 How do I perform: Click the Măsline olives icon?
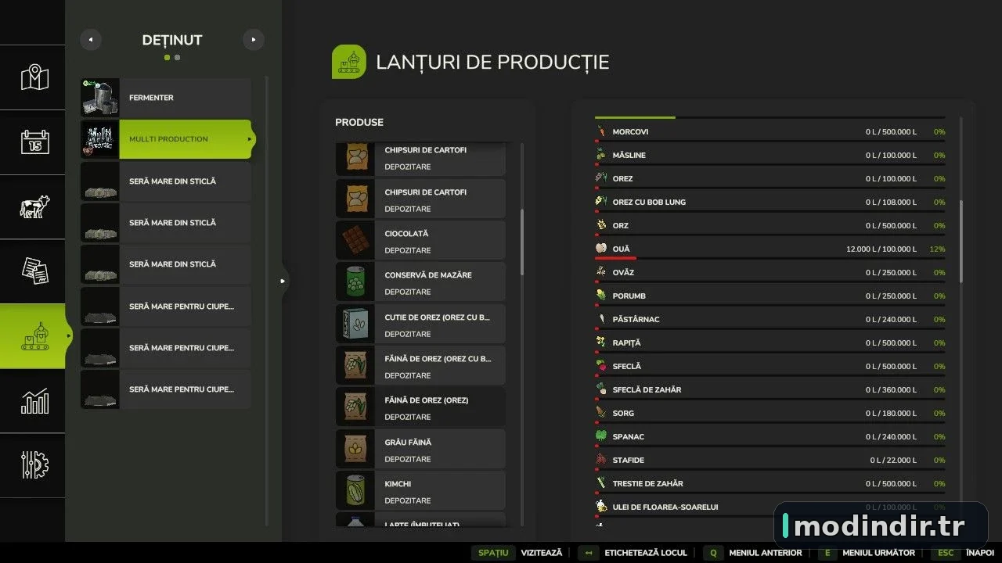(x=601, y=155)
